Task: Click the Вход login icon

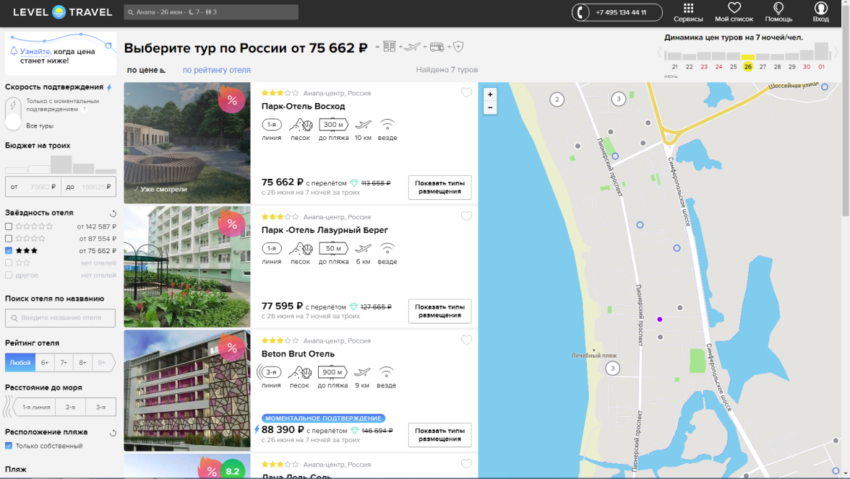Action: point(821,12)
